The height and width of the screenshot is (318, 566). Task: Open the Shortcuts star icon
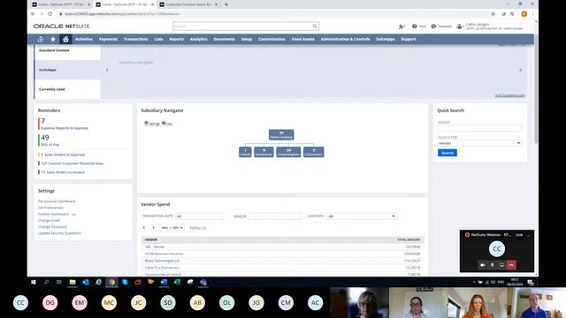coord(53,39)
